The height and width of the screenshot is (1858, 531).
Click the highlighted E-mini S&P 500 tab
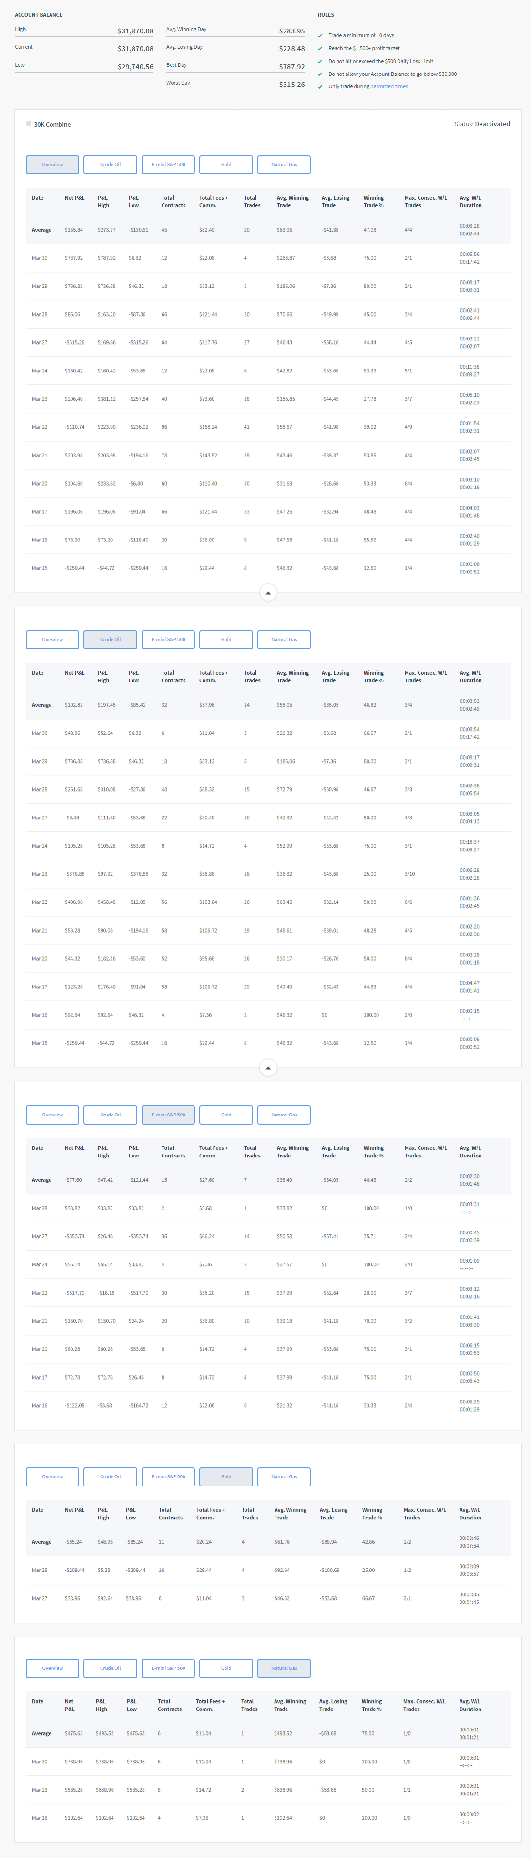coord(168,1115)
